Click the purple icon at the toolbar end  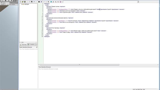tap(60, 2)
